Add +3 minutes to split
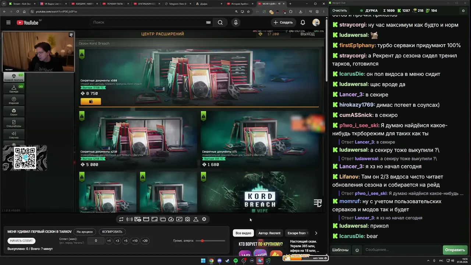 click(x=117, y=241)
